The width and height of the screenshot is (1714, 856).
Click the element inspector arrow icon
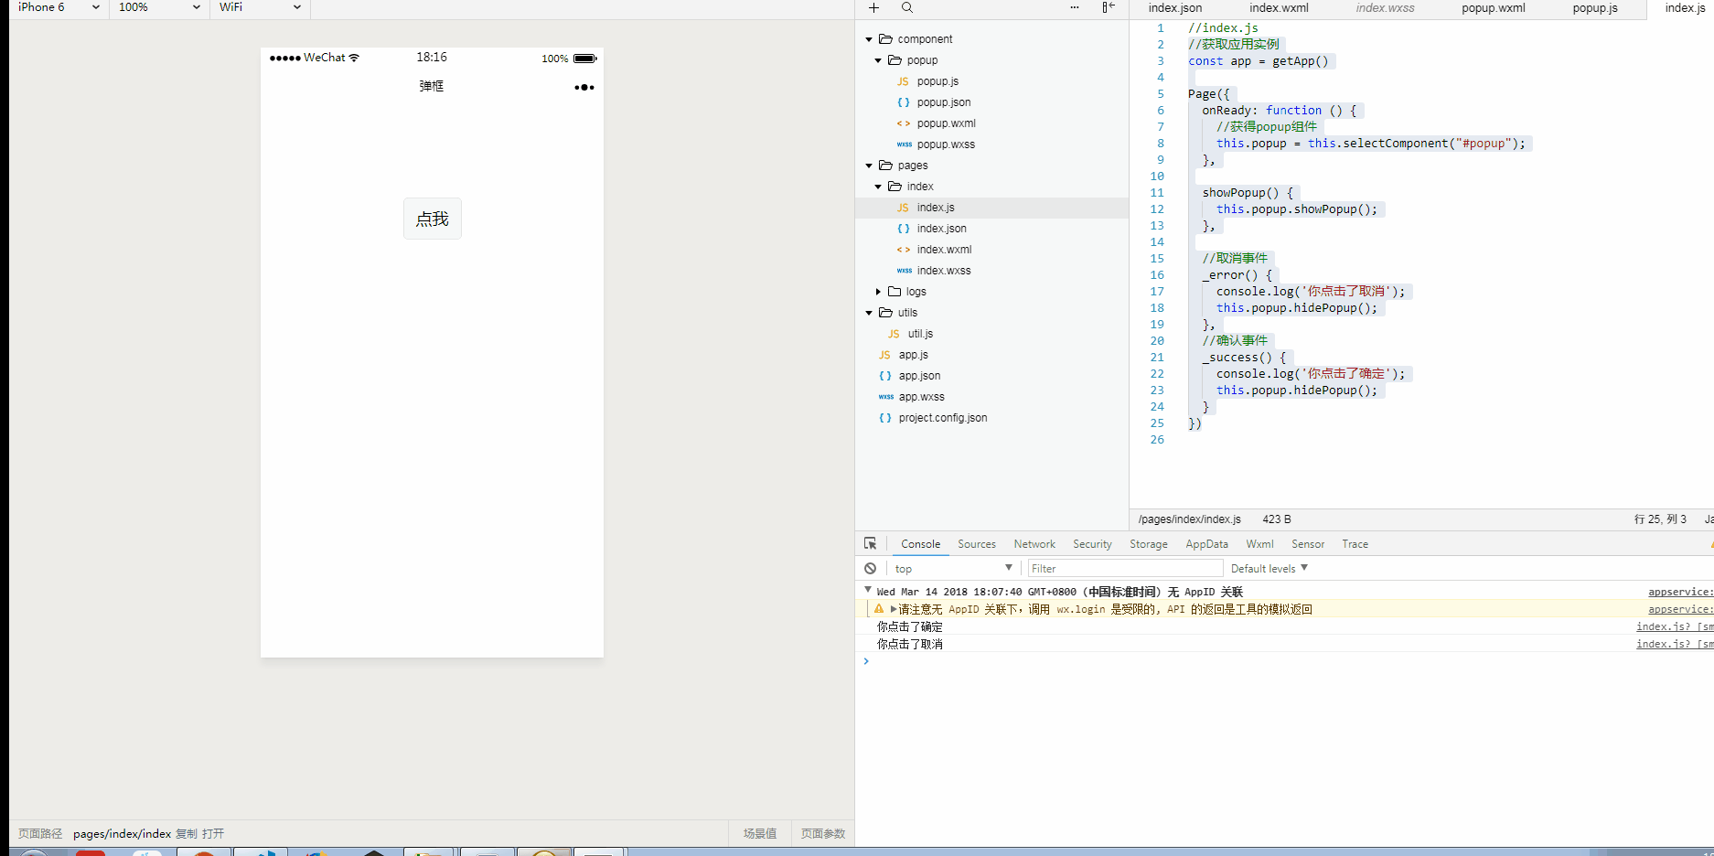(870, 543)
